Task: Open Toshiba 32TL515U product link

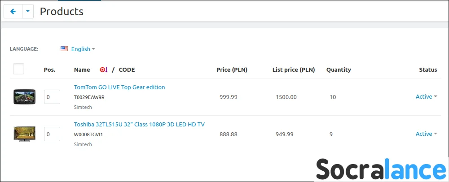Action: 139,124
